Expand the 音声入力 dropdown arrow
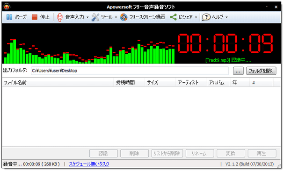Image resolution: width=284 pixels, height=171 pixels. pyautogui.click(x=87, y=17)
